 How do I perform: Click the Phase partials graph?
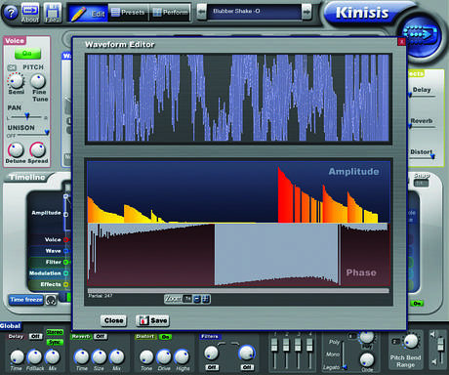[x=238, y=255]
